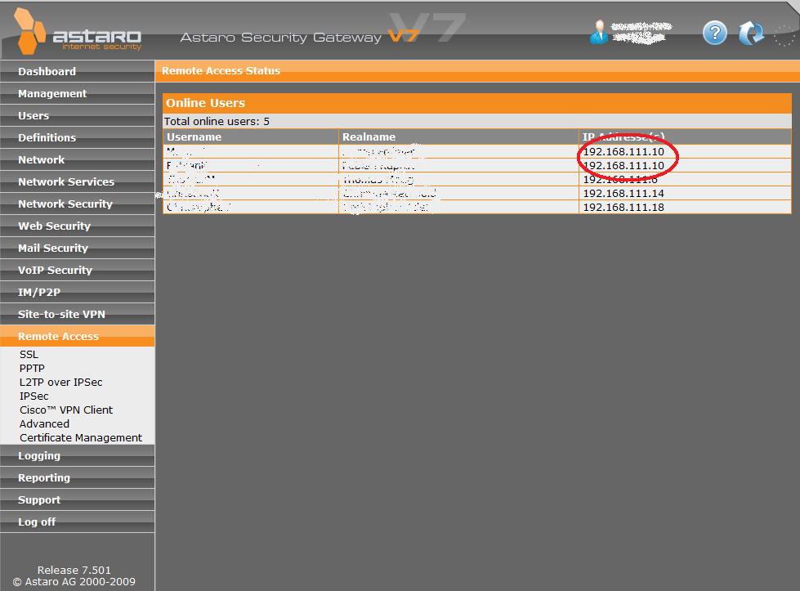Click Log off
The height and width of the screenshot is (591, 800).
[77, 521]
